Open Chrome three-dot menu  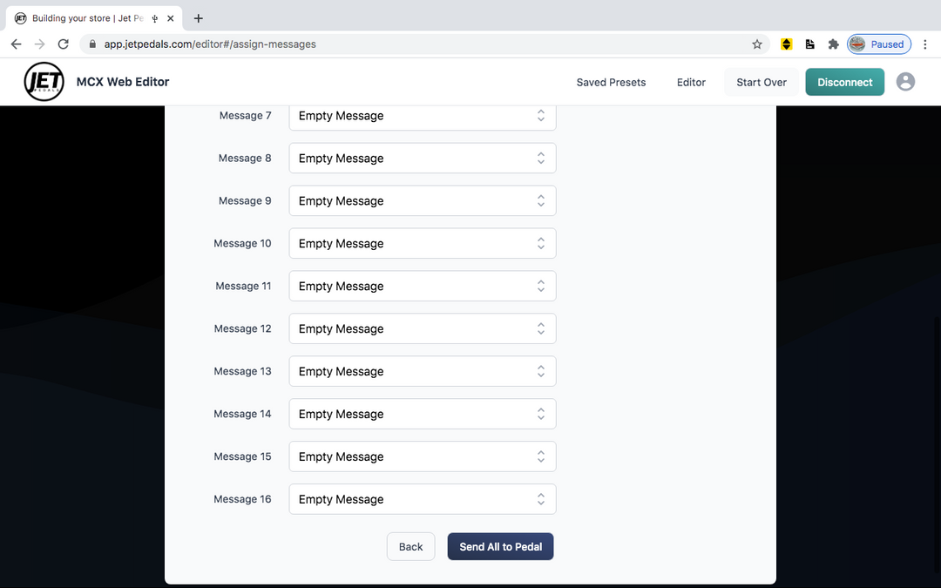[924, 44]
